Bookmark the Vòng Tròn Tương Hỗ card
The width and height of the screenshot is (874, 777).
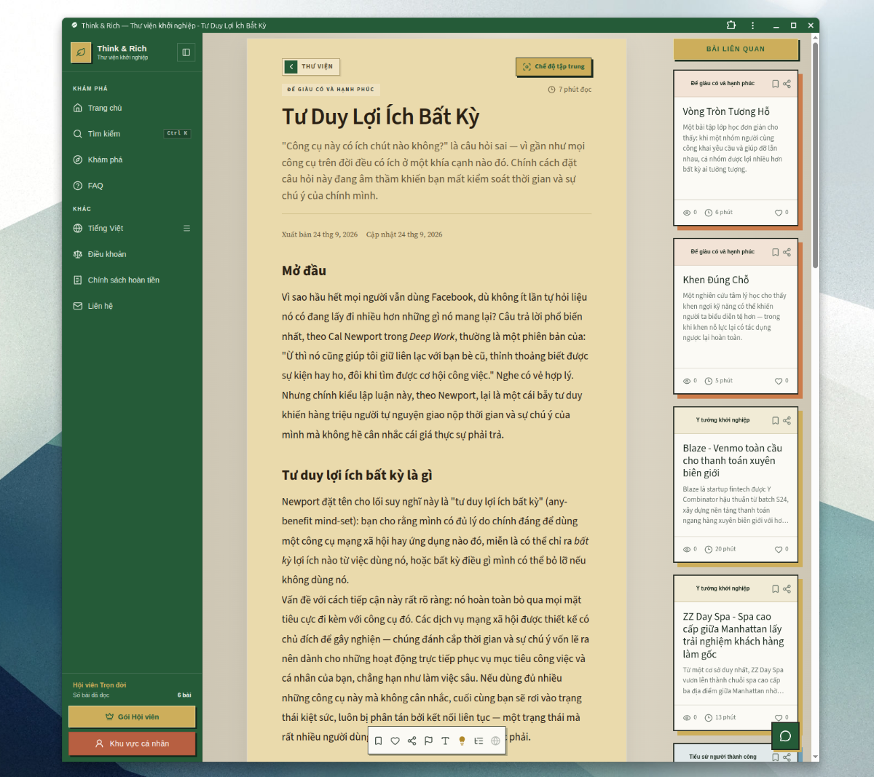[x=775, y=84]
